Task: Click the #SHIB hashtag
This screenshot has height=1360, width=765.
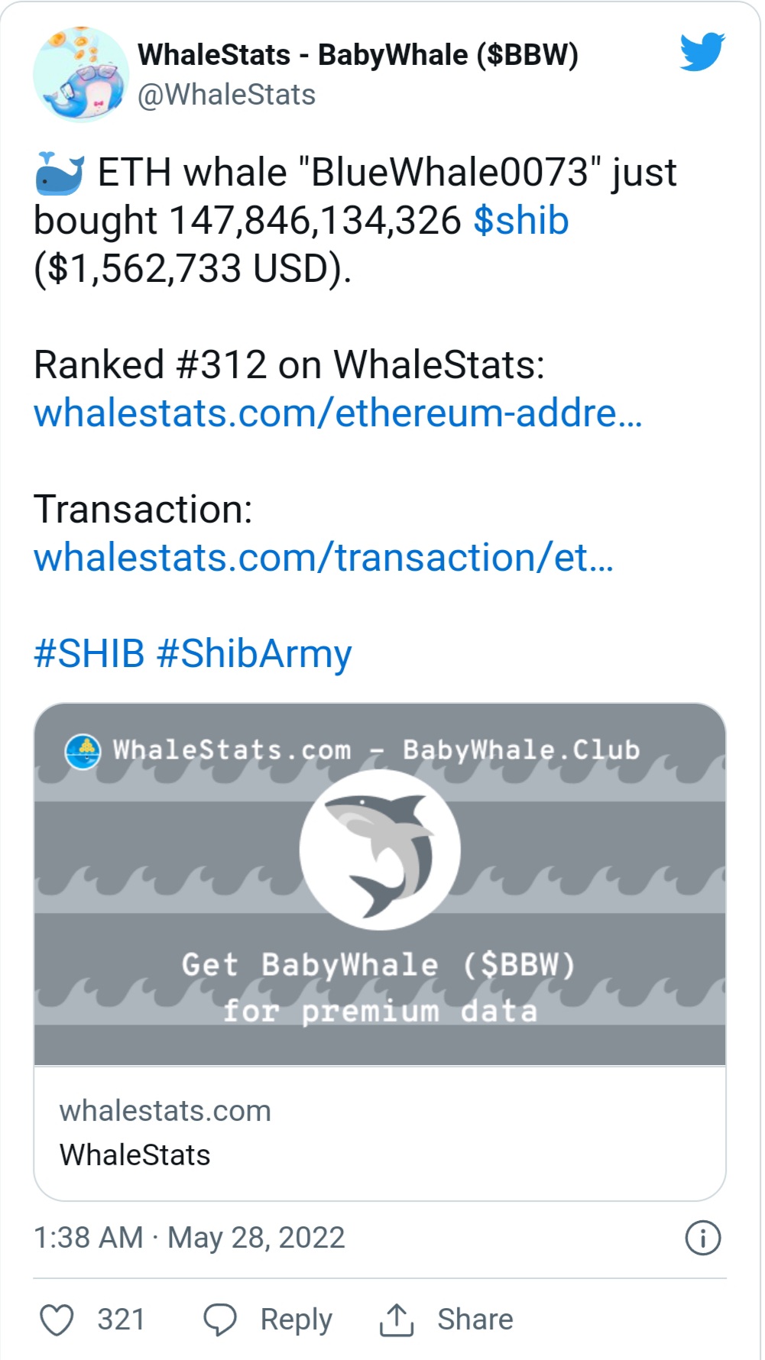Action: [x=89, y=654]
